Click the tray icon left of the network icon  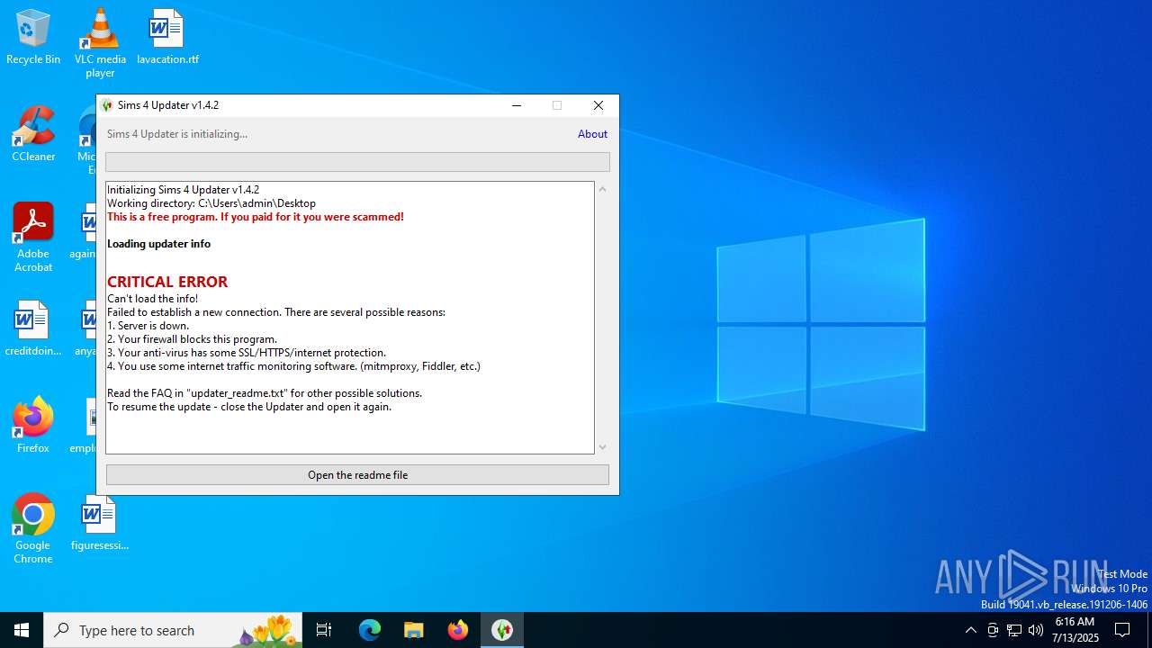coord(993,630)
